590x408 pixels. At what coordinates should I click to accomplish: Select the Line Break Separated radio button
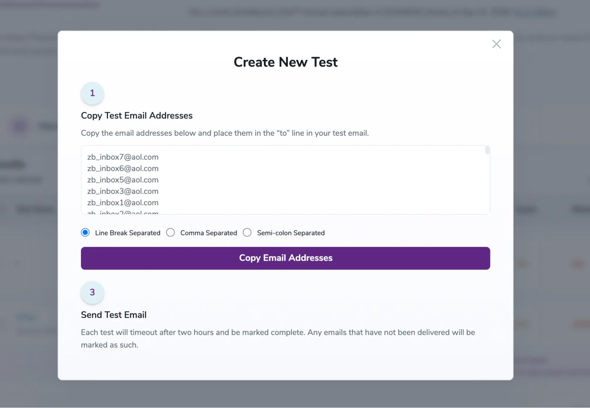(85, 232)
